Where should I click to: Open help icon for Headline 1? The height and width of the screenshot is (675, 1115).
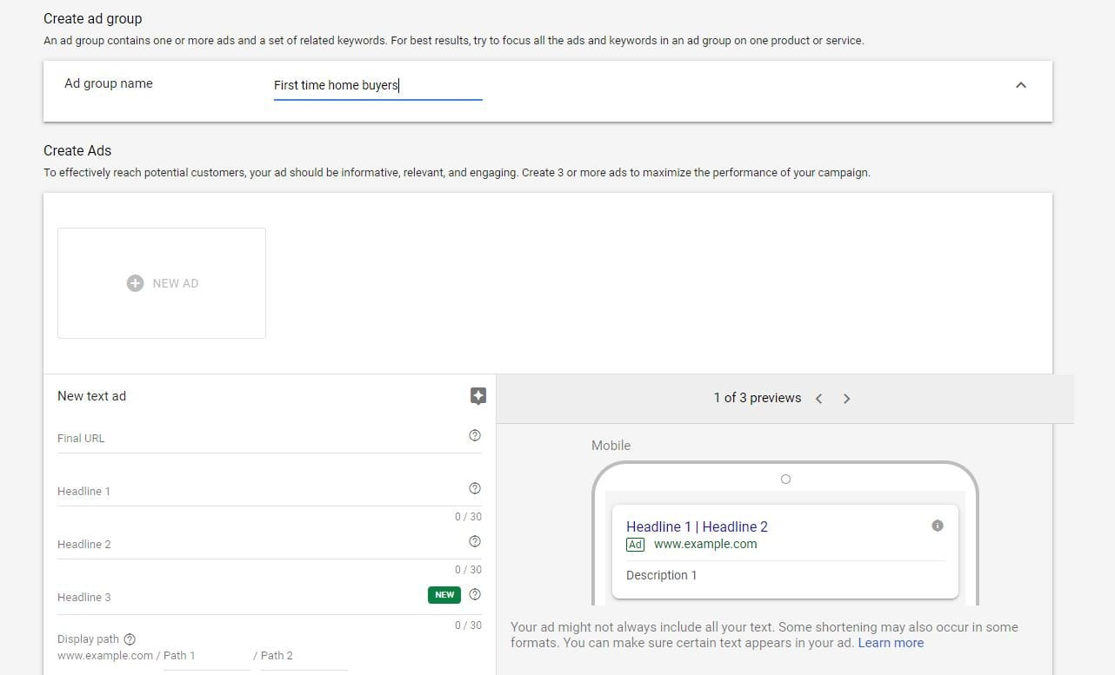[x=475, y=488]
